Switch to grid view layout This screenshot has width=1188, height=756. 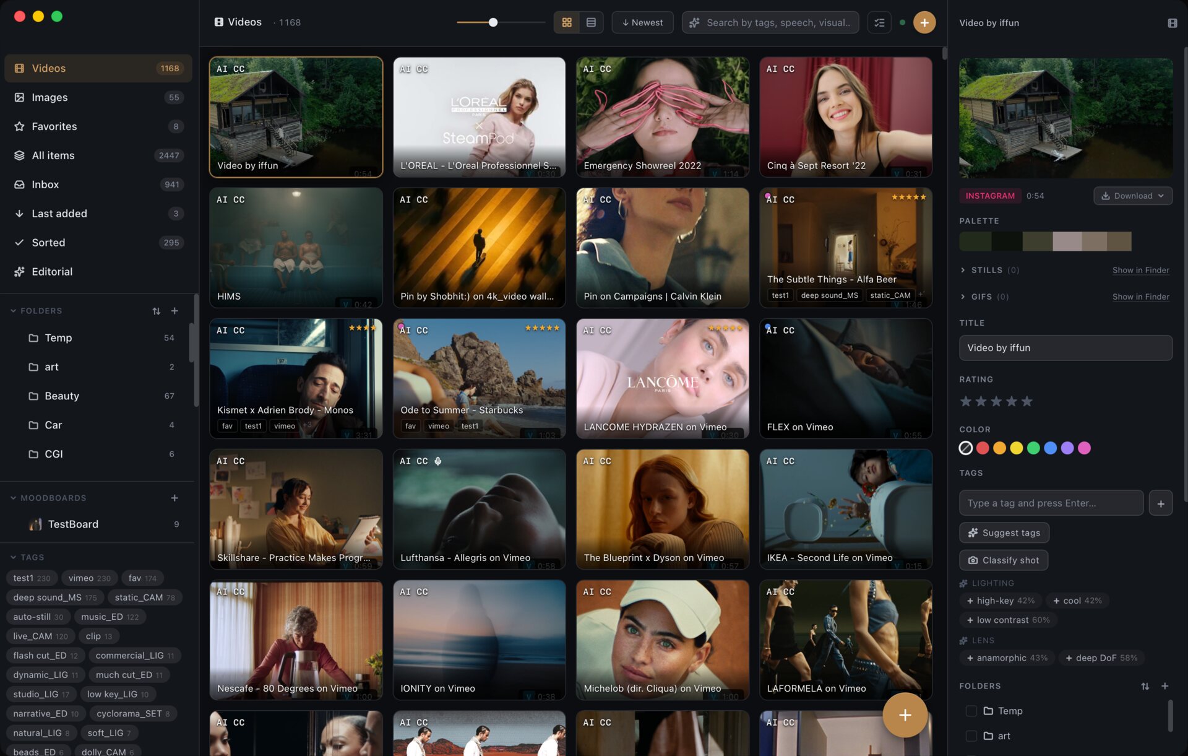[566, 22]
